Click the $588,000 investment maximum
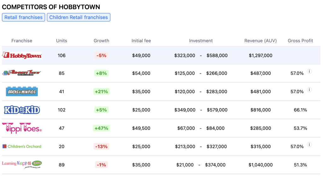The image size is (323, 180). (217, 55)
